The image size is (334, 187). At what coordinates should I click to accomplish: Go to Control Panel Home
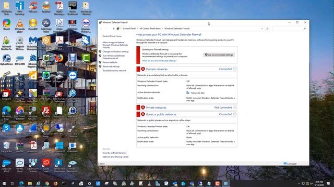click(112, 36)
